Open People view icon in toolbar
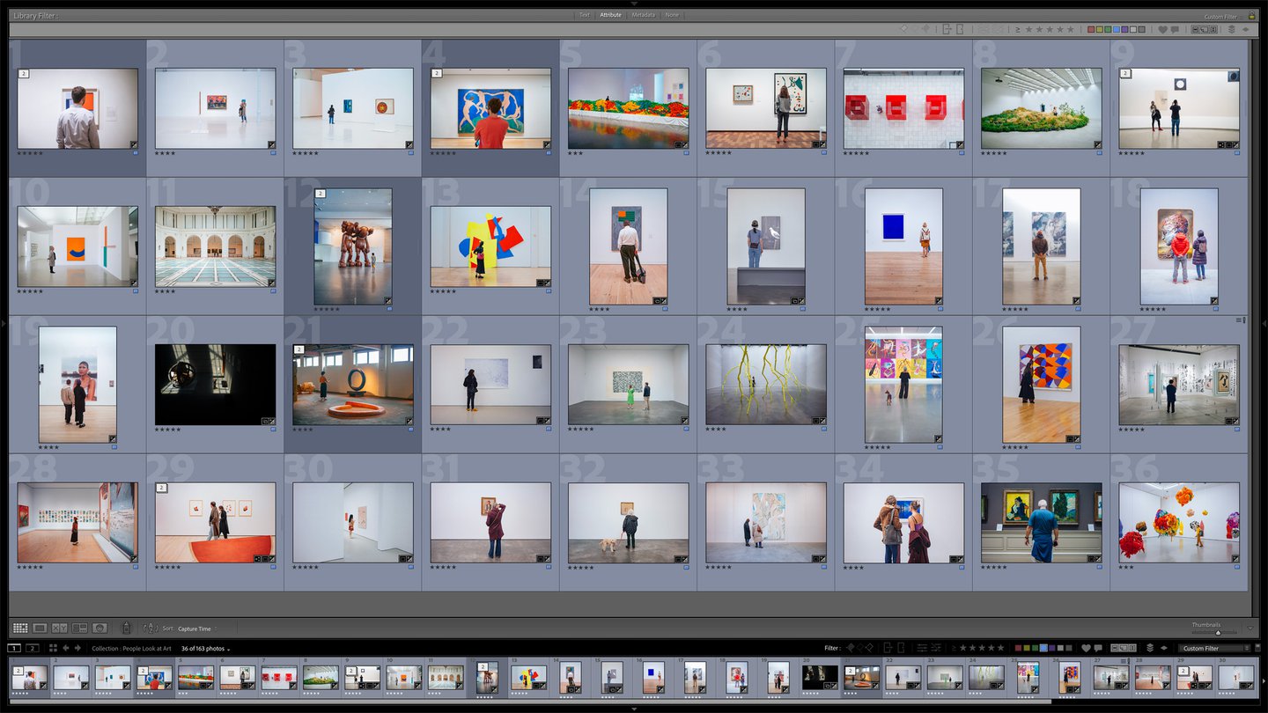 [100, 628]
